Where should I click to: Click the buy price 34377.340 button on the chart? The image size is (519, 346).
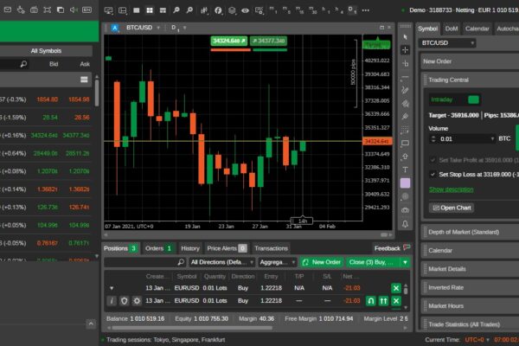click(x=268, y=41)
